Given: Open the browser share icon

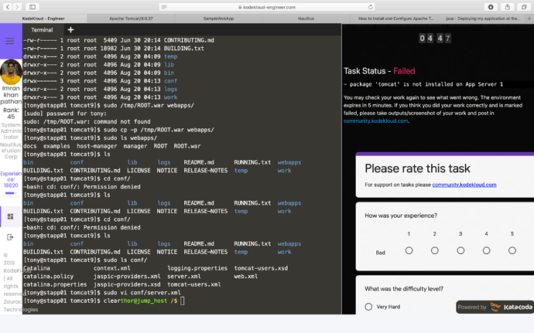Looking at the screenshot, I should click(507, 7).
